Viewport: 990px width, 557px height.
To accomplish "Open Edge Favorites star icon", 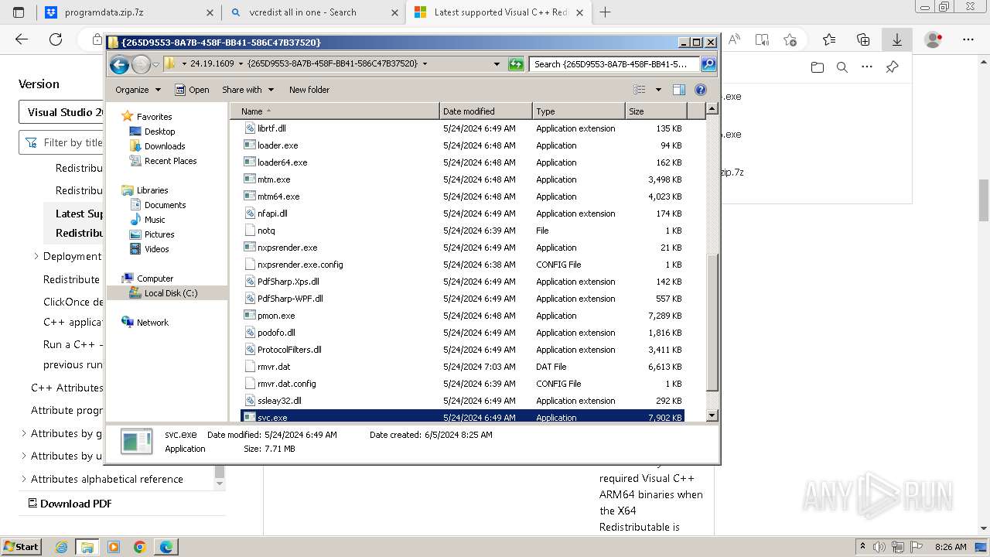I will [x=829, y=39].
